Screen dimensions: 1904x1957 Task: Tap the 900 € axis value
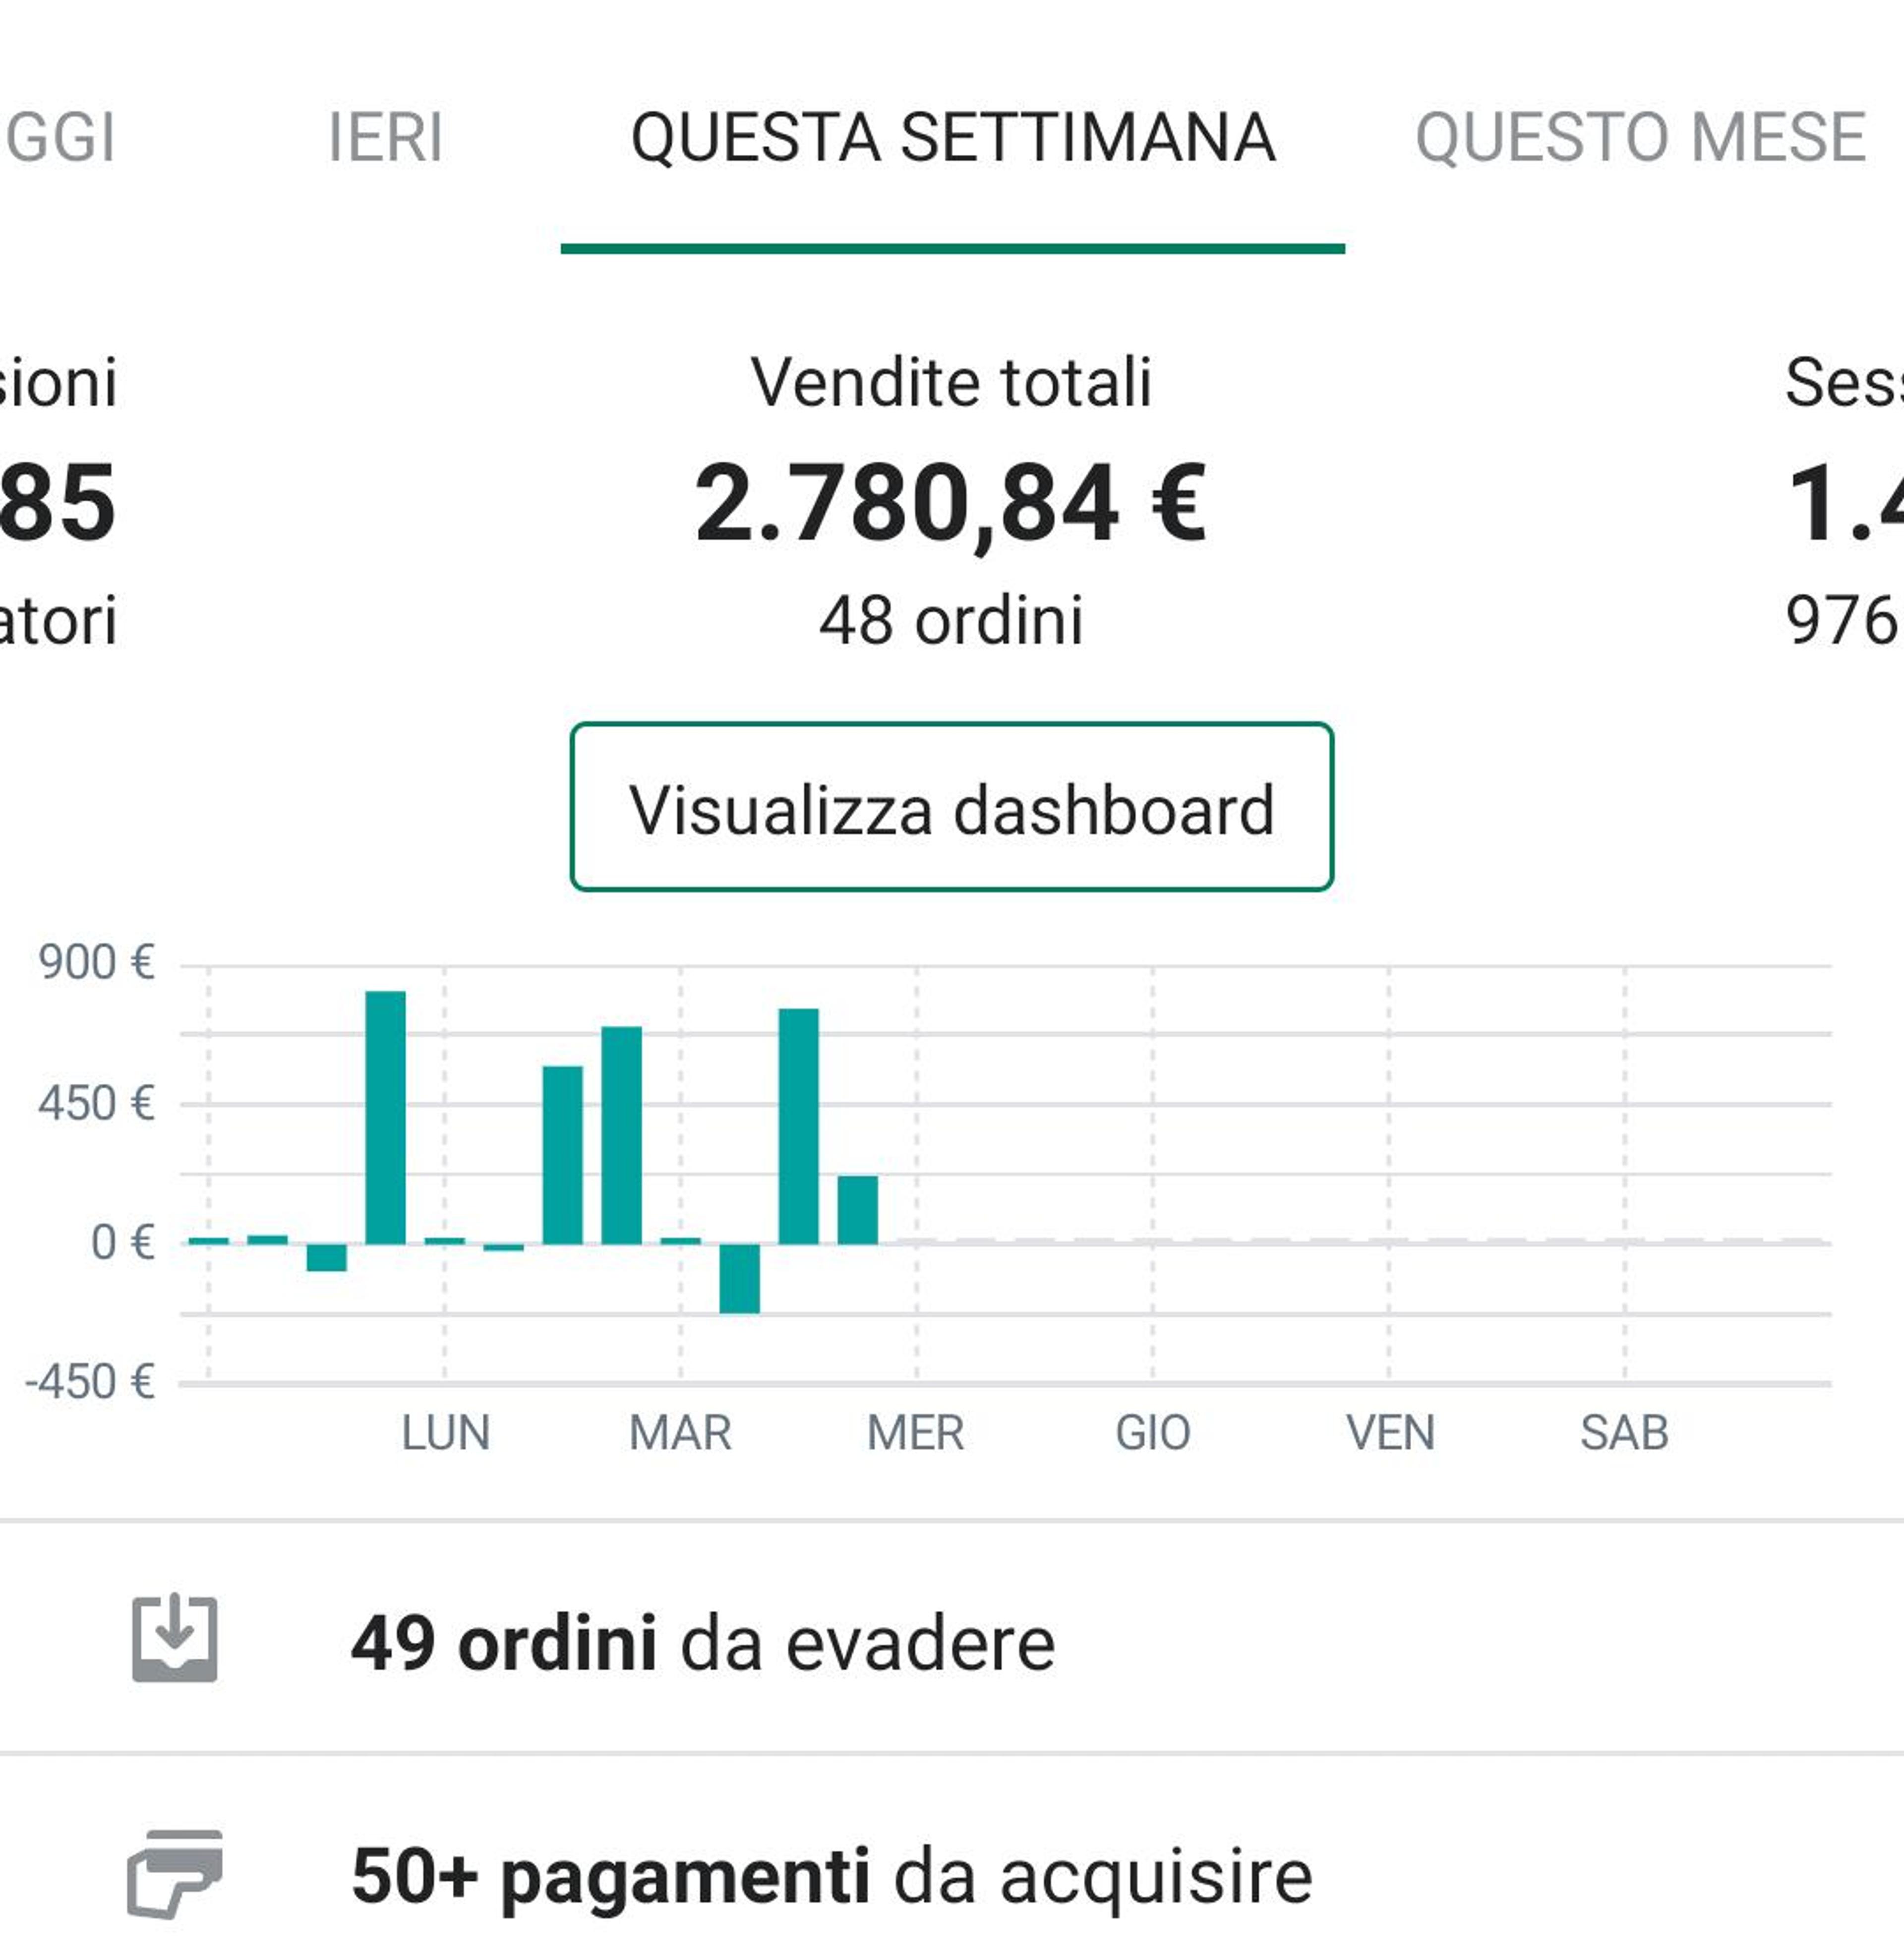click(96, 962)
